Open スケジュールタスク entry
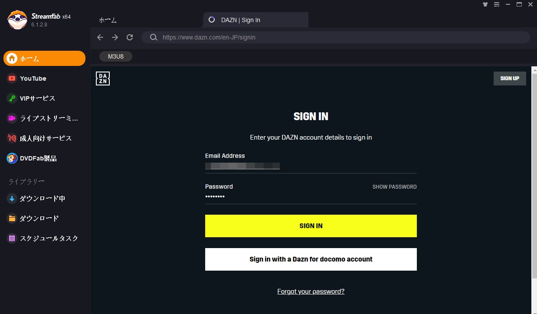Viewport: 537px width, 314px height. click(x=49, y=239)
